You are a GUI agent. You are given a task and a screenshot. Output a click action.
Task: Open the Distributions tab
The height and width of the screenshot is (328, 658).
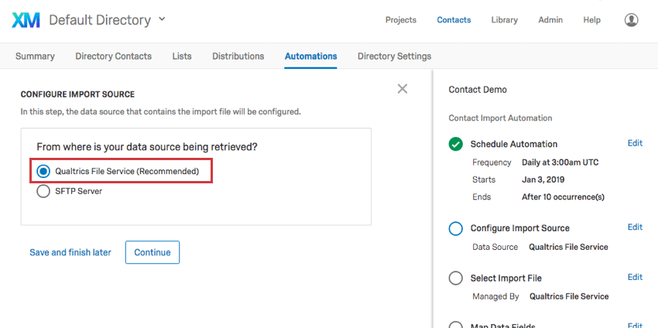tap(238, 56)
